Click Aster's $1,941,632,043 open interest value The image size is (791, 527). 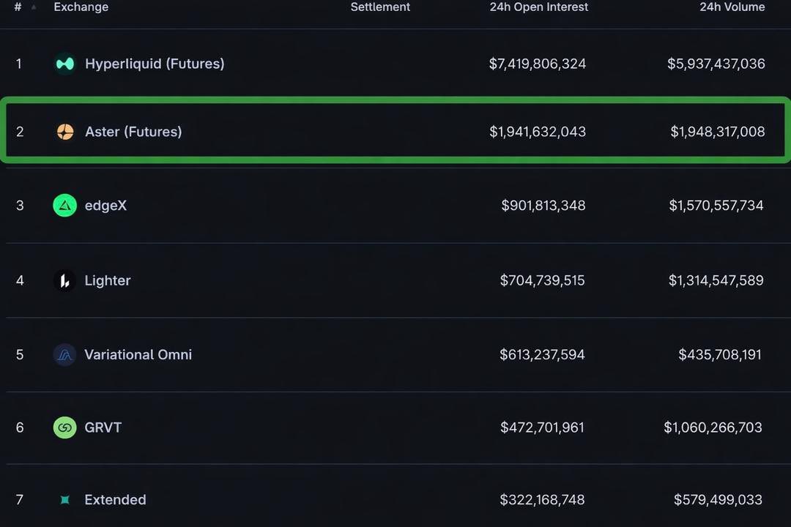click(538, 132)
